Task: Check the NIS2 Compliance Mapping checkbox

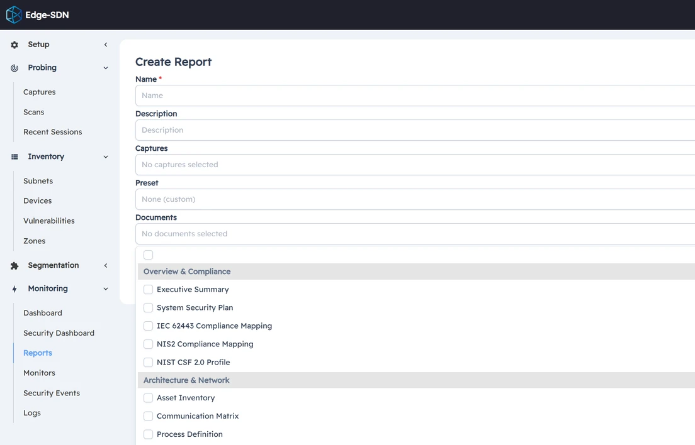Action: [x=148, y=344]
